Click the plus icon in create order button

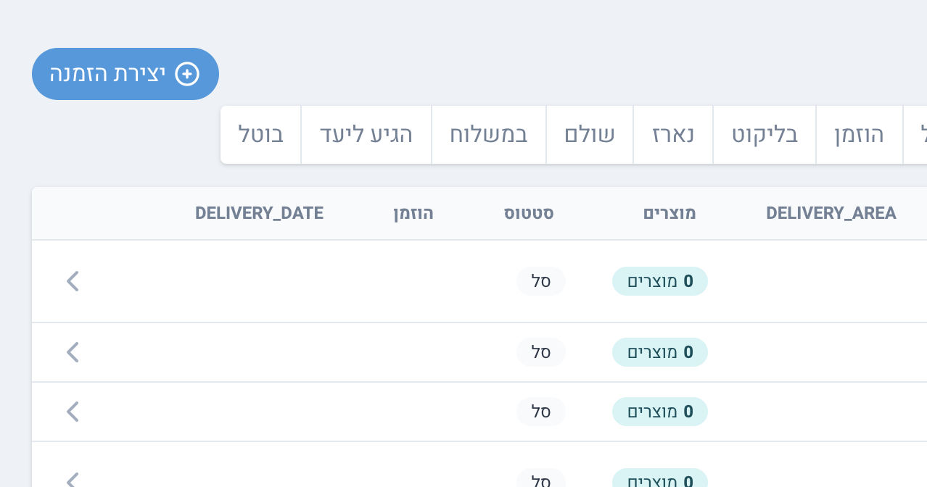click(187, 74)
